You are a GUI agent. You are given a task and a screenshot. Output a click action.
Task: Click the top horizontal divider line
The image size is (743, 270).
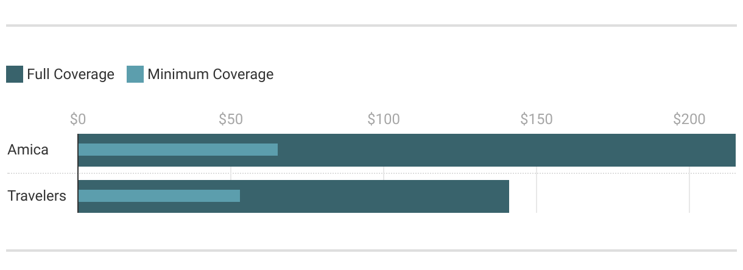(371, 26)
